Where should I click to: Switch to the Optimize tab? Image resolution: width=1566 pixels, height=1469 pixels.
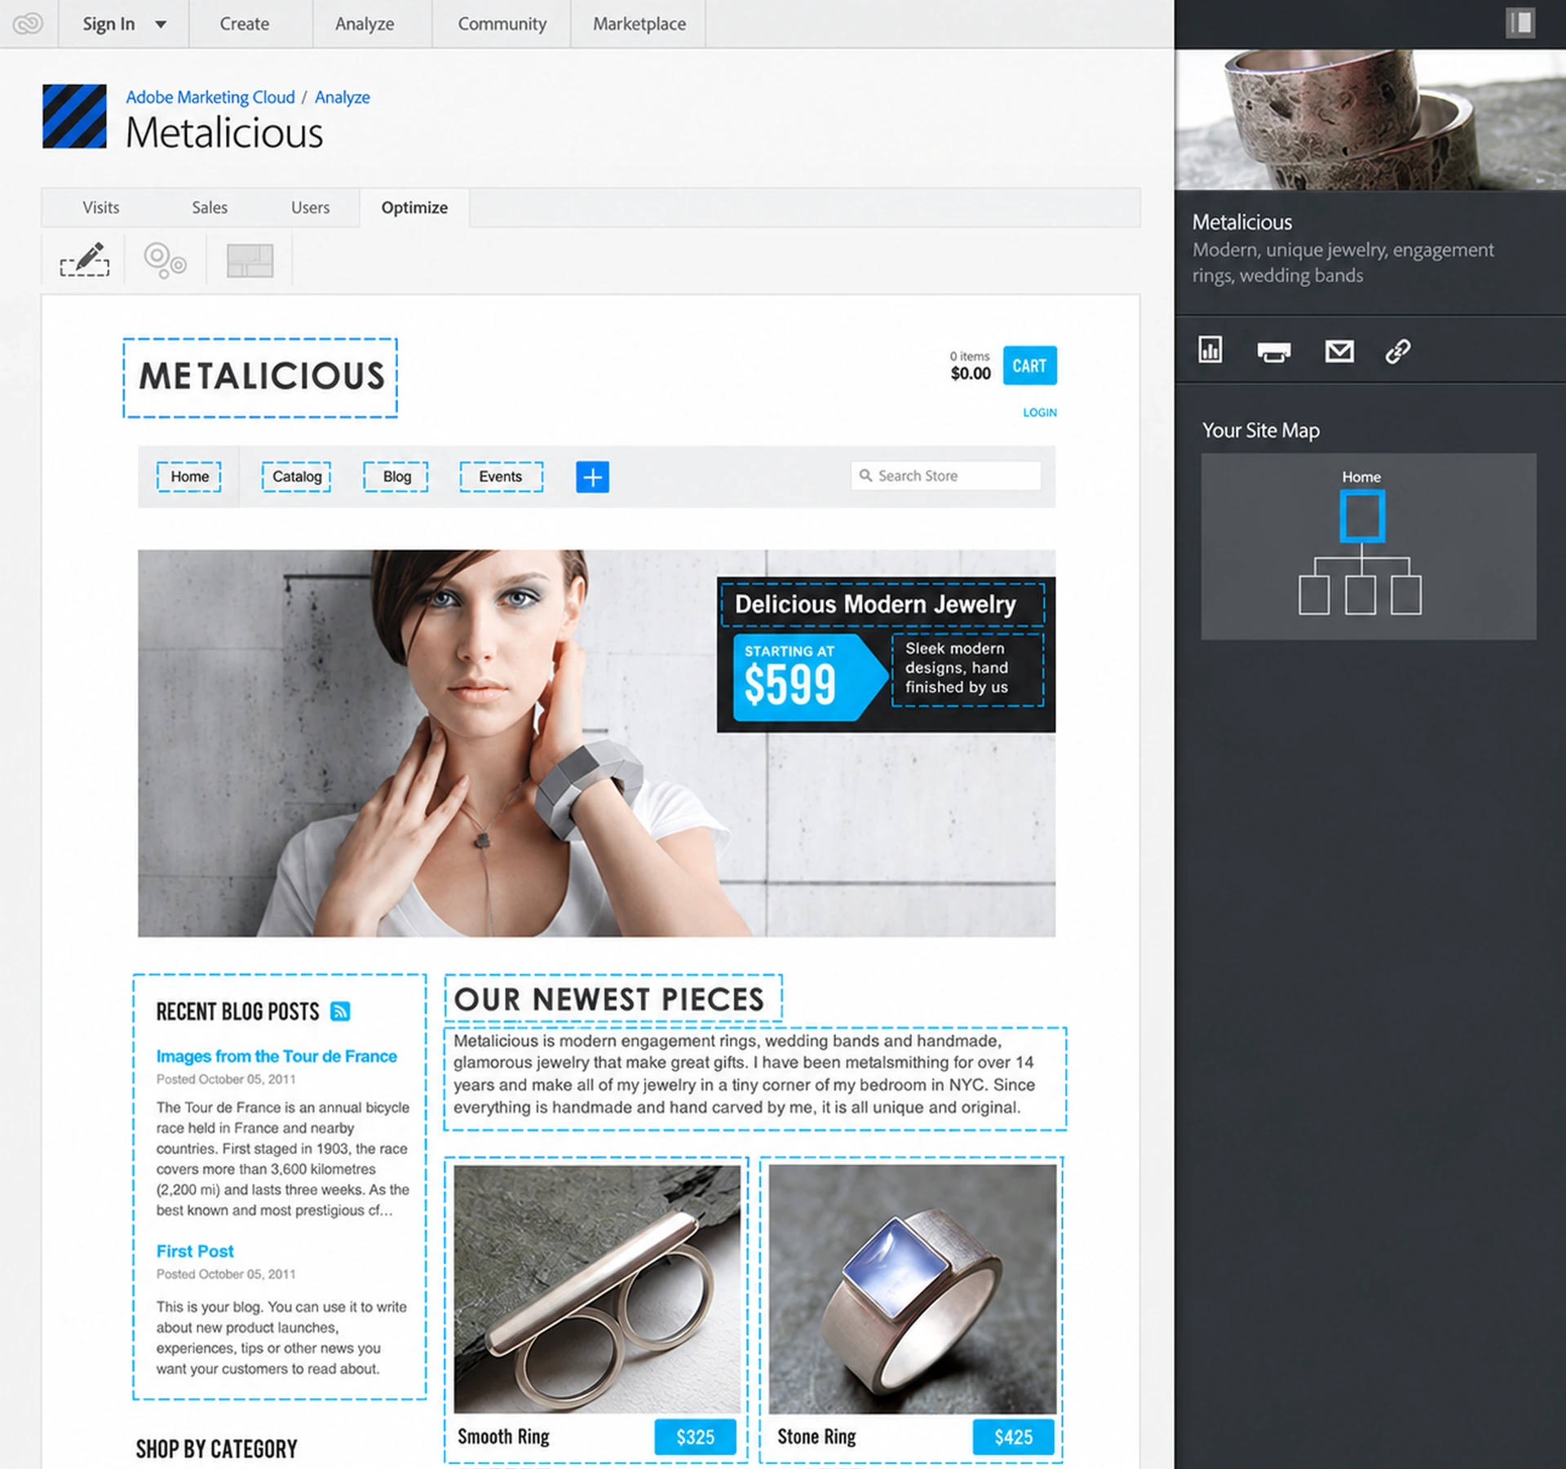point(414,207)
